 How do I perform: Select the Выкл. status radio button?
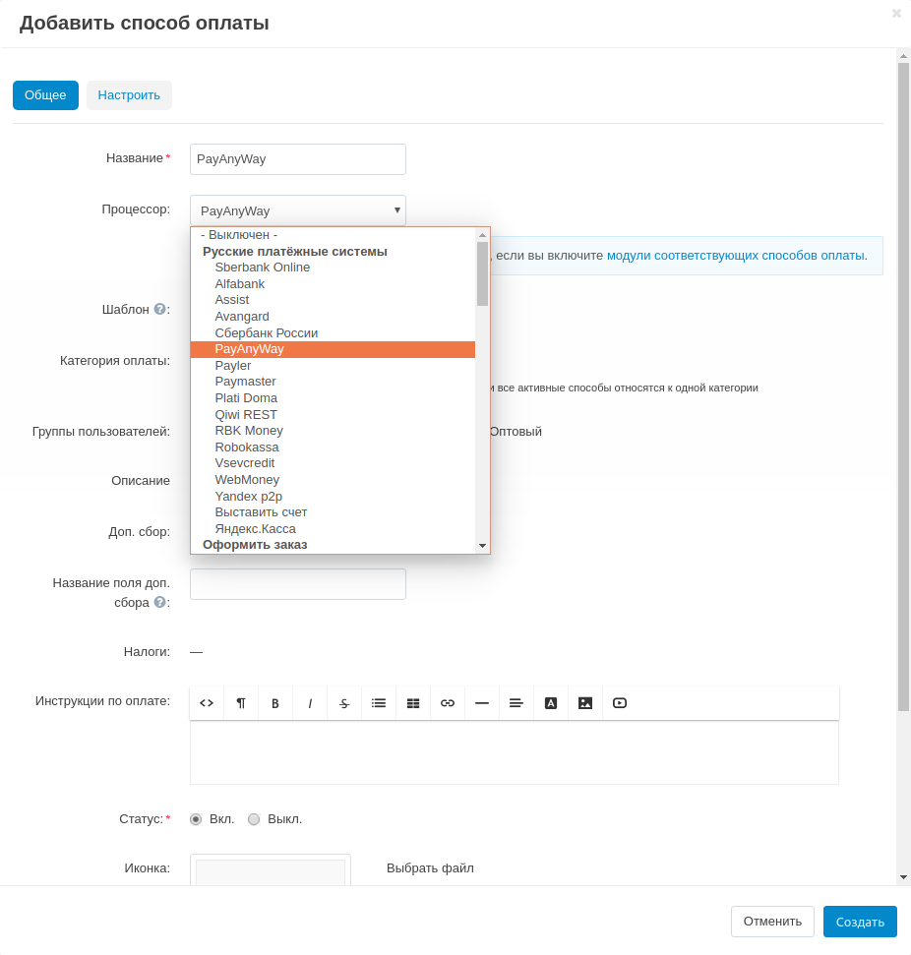pos(254,819)
